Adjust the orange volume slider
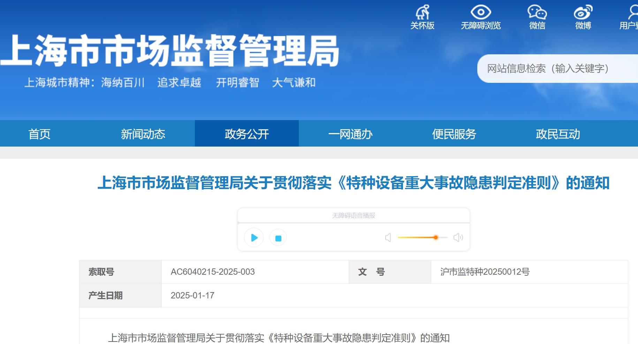638x344 pixels. click(423, 237)
